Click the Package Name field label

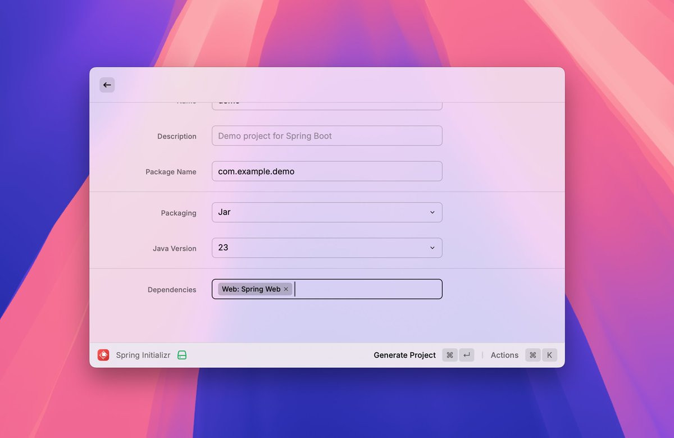point(171,172)
